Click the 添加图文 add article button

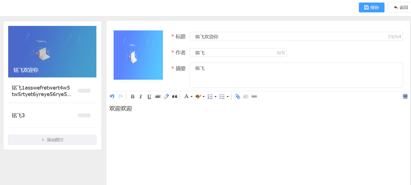click(x=52, y=140)
